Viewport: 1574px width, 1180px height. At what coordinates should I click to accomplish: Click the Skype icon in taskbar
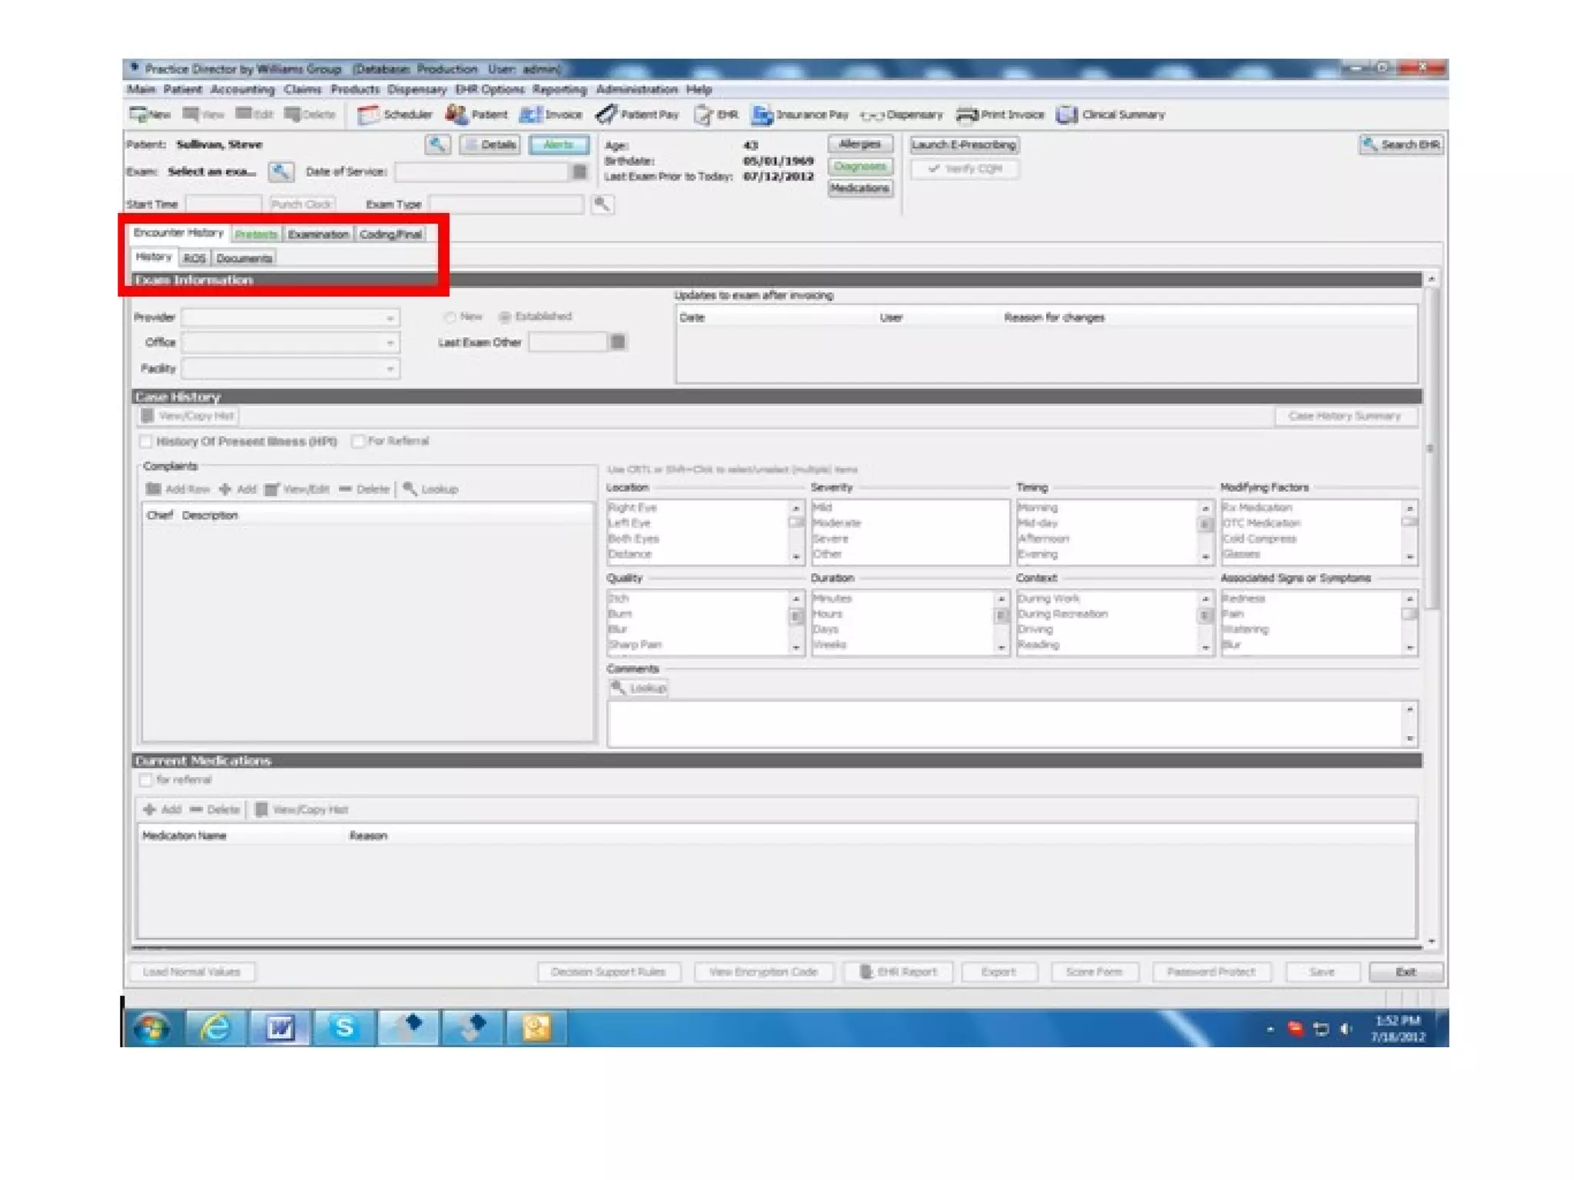click(x=344, y=1027)
